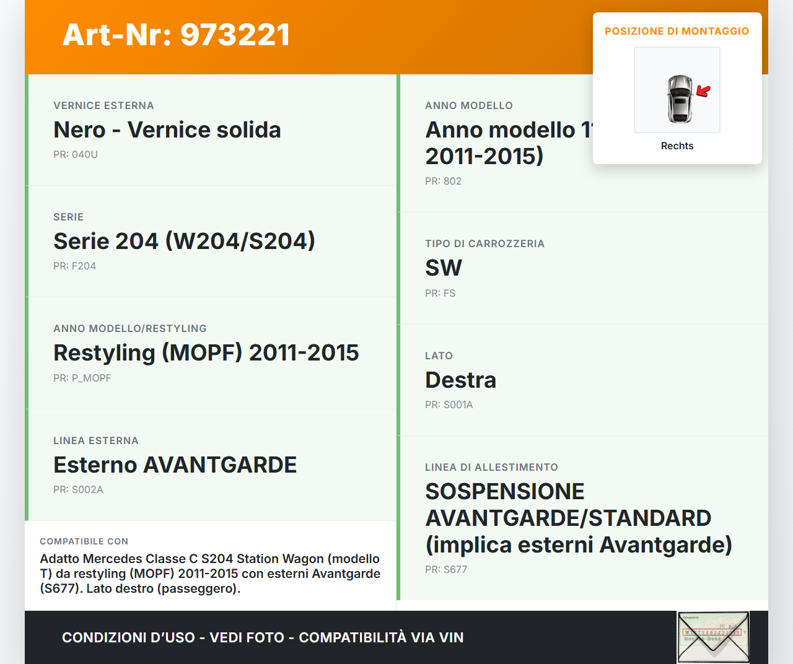The width and height of the screenshot is (793, 664).
Task: Click the car top-view mounting position icon
Action: (677, 90)
